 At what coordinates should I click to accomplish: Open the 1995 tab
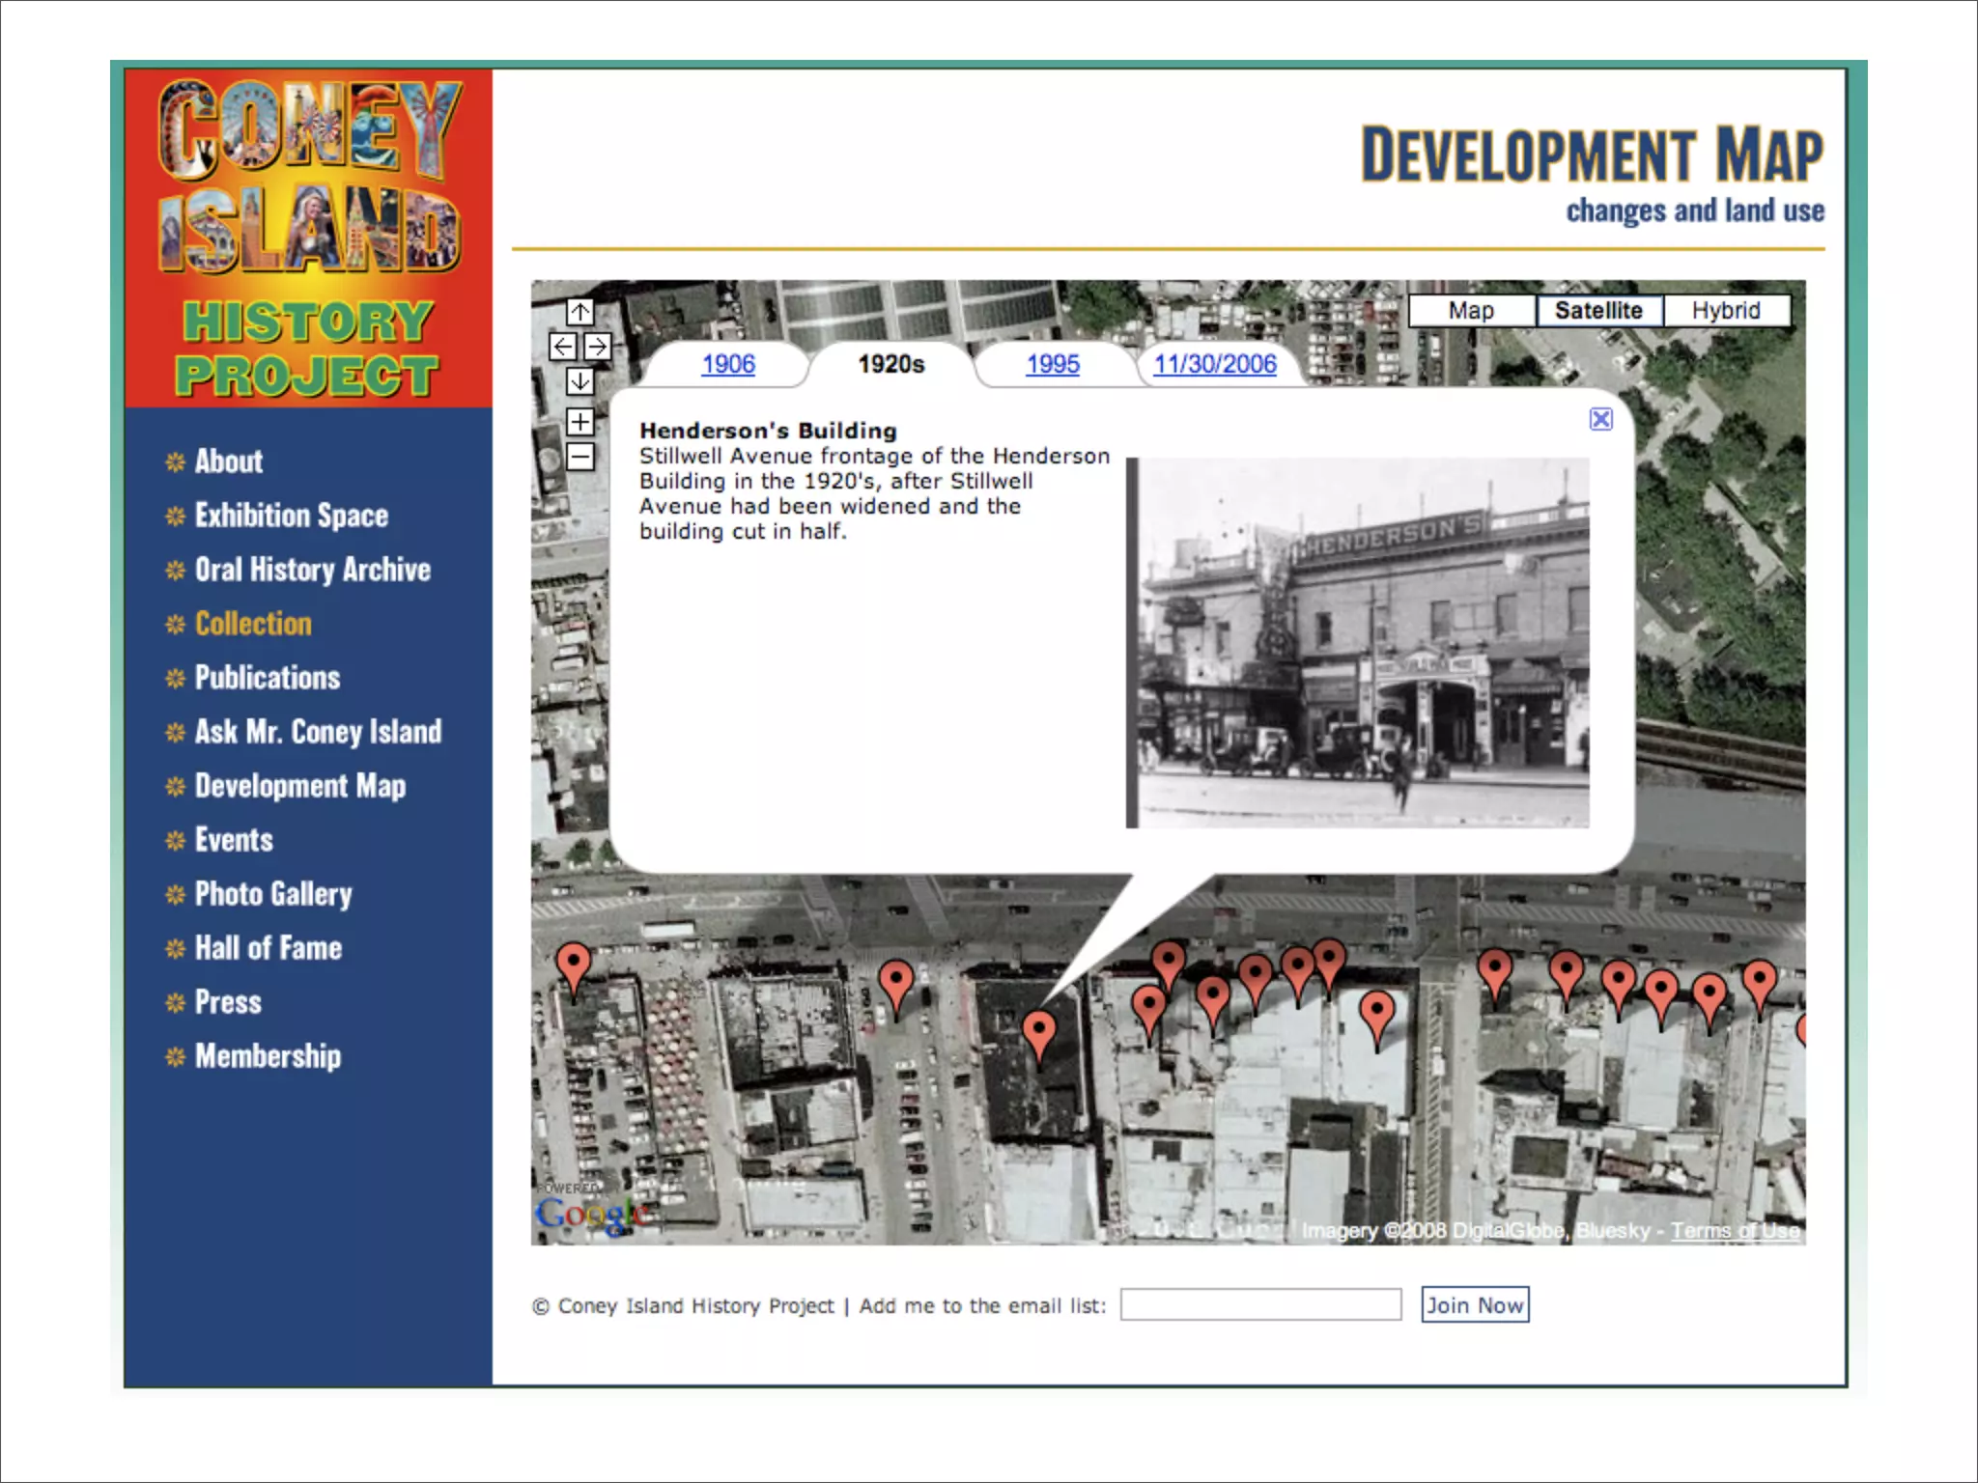click(1053, 365)
